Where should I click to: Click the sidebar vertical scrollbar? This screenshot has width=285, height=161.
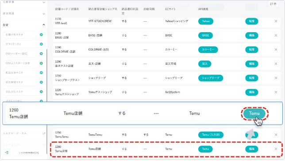tap(47, 101)
